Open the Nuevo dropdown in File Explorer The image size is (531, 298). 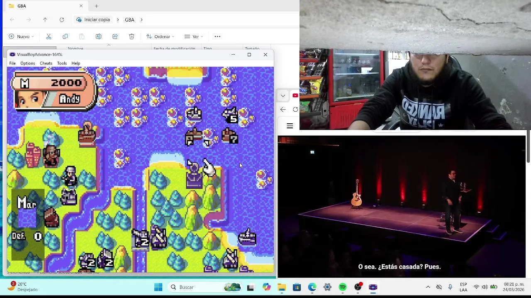click(x=21, y=36)
